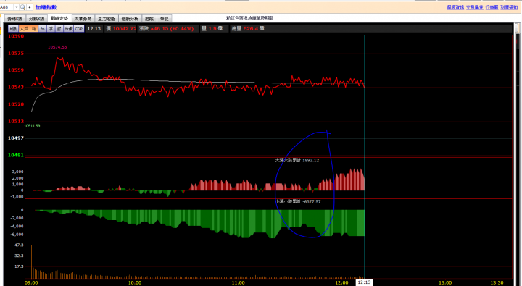Open the 個股分析 tab
The image size is (522, 286).
click(130, 19)
